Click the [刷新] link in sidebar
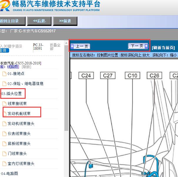This screenshot has height=177, width=178. pos(26,67)
